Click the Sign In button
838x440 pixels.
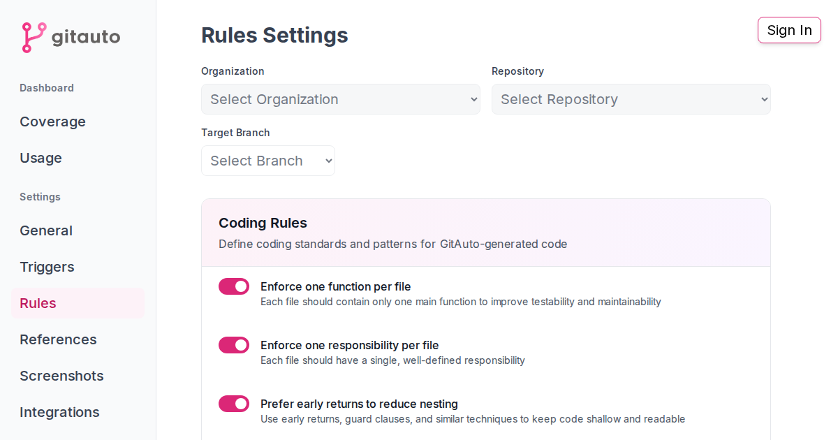click(789, 30)
